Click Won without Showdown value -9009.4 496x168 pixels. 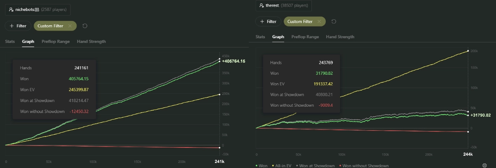pyautogui.click(x=326, y=105)
